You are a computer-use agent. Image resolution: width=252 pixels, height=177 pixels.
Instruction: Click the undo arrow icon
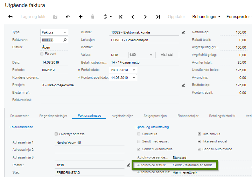(68, 17)
